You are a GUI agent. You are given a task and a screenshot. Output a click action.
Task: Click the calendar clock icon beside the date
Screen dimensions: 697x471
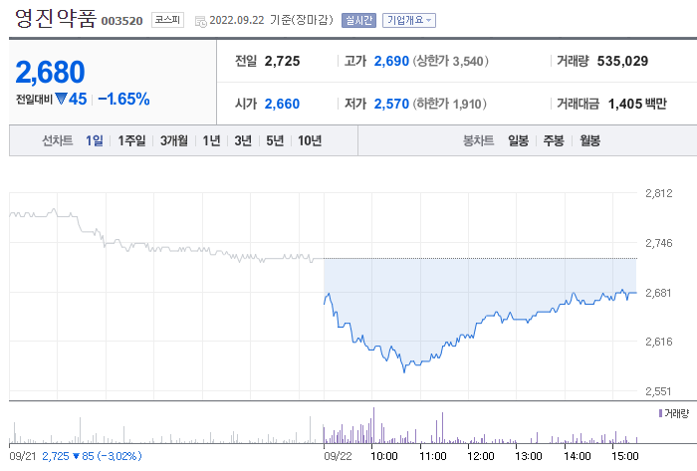(201, 21)
